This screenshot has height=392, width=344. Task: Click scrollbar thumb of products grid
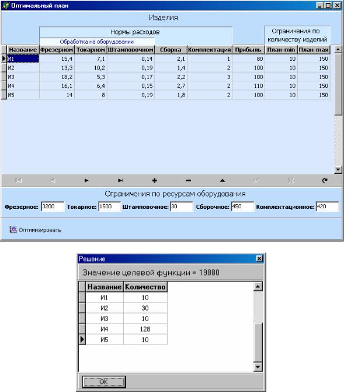[x=338, y=84]
